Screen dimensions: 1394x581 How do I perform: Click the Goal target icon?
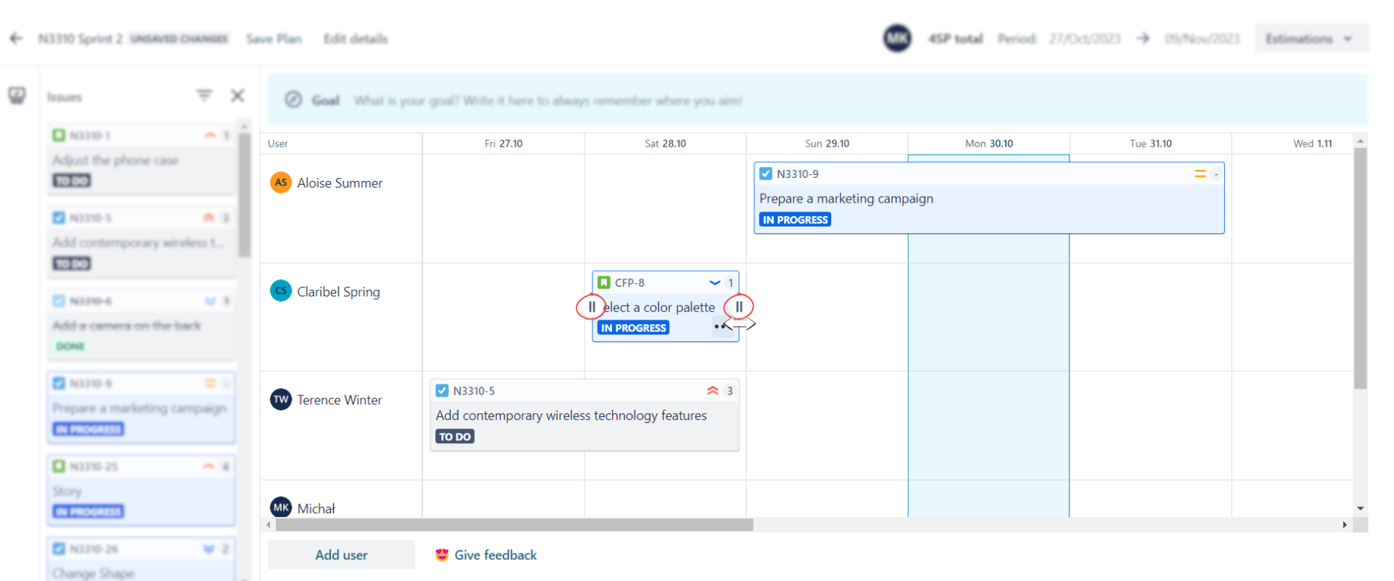coord(294,100)
